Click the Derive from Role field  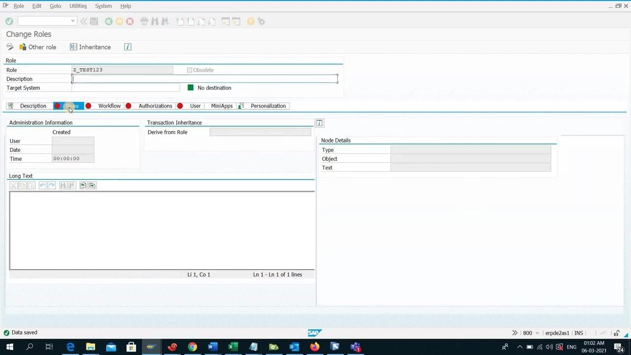tap(260, 132)
